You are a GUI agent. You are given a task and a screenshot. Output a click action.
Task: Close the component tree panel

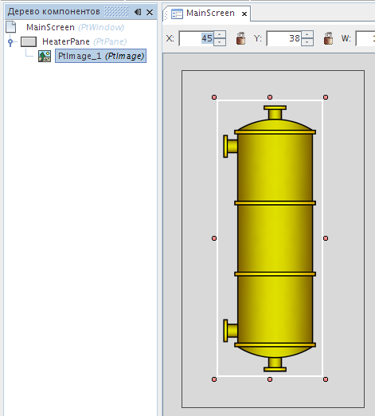click(150, 12)
